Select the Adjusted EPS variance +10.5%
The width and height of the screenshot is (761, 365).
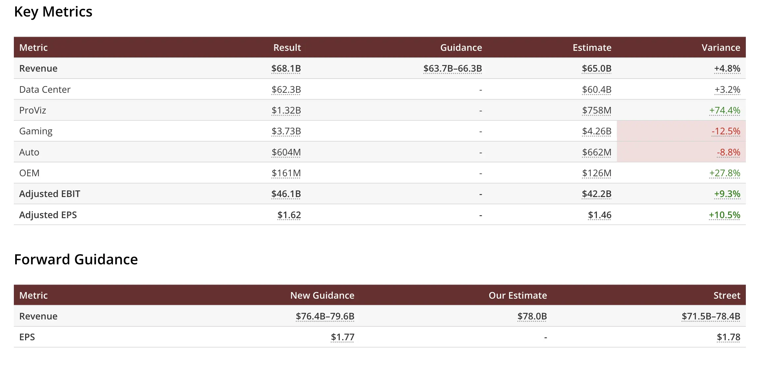click(724, 215)
